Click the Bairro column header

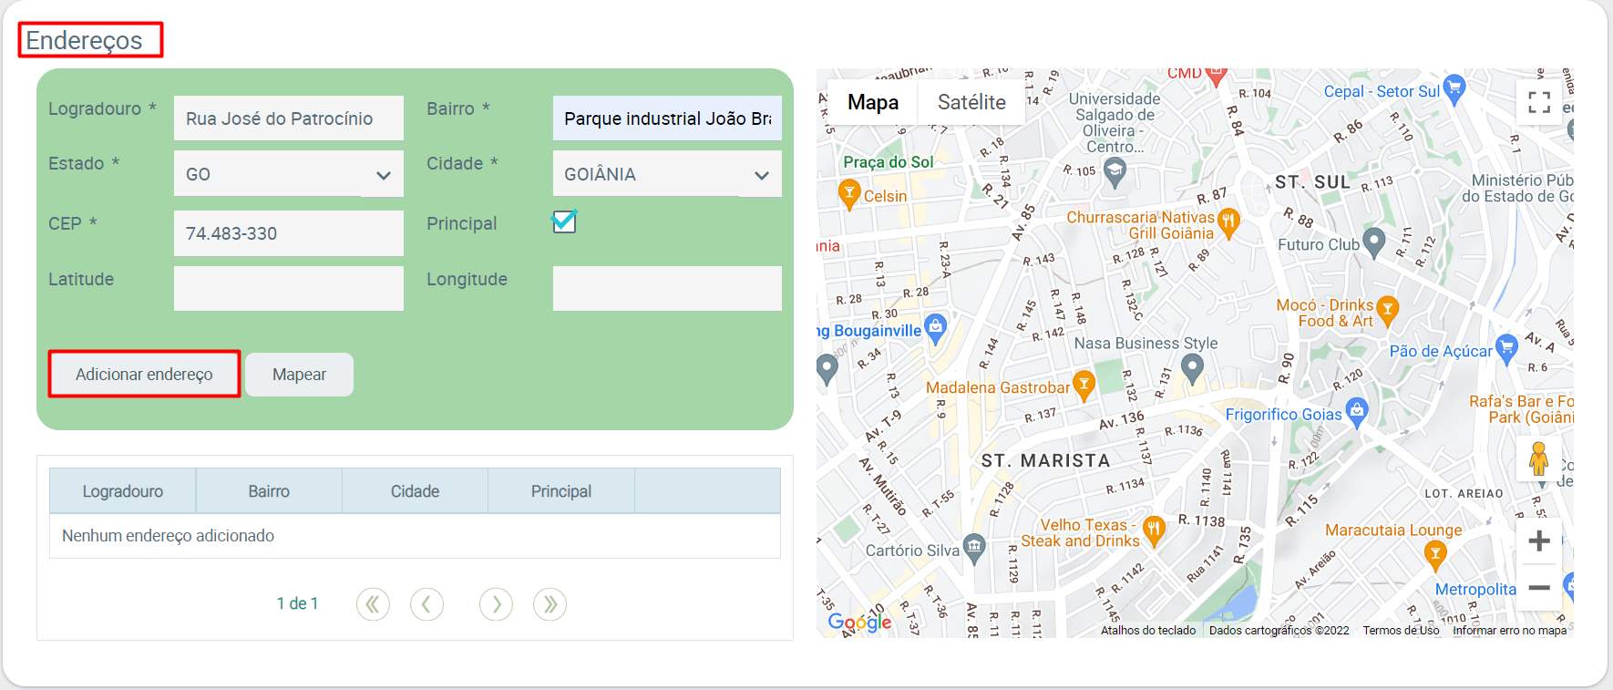tap(269, 491)
